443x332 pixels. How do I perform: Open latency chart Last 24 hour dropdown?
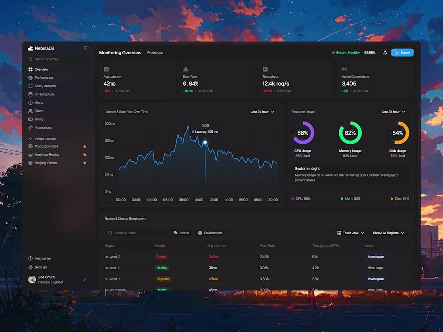click(x=262, y=112)
